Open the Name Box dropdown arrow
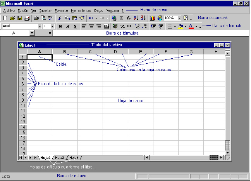This screenshot has width=251, height=181. (x=32, y=33)
